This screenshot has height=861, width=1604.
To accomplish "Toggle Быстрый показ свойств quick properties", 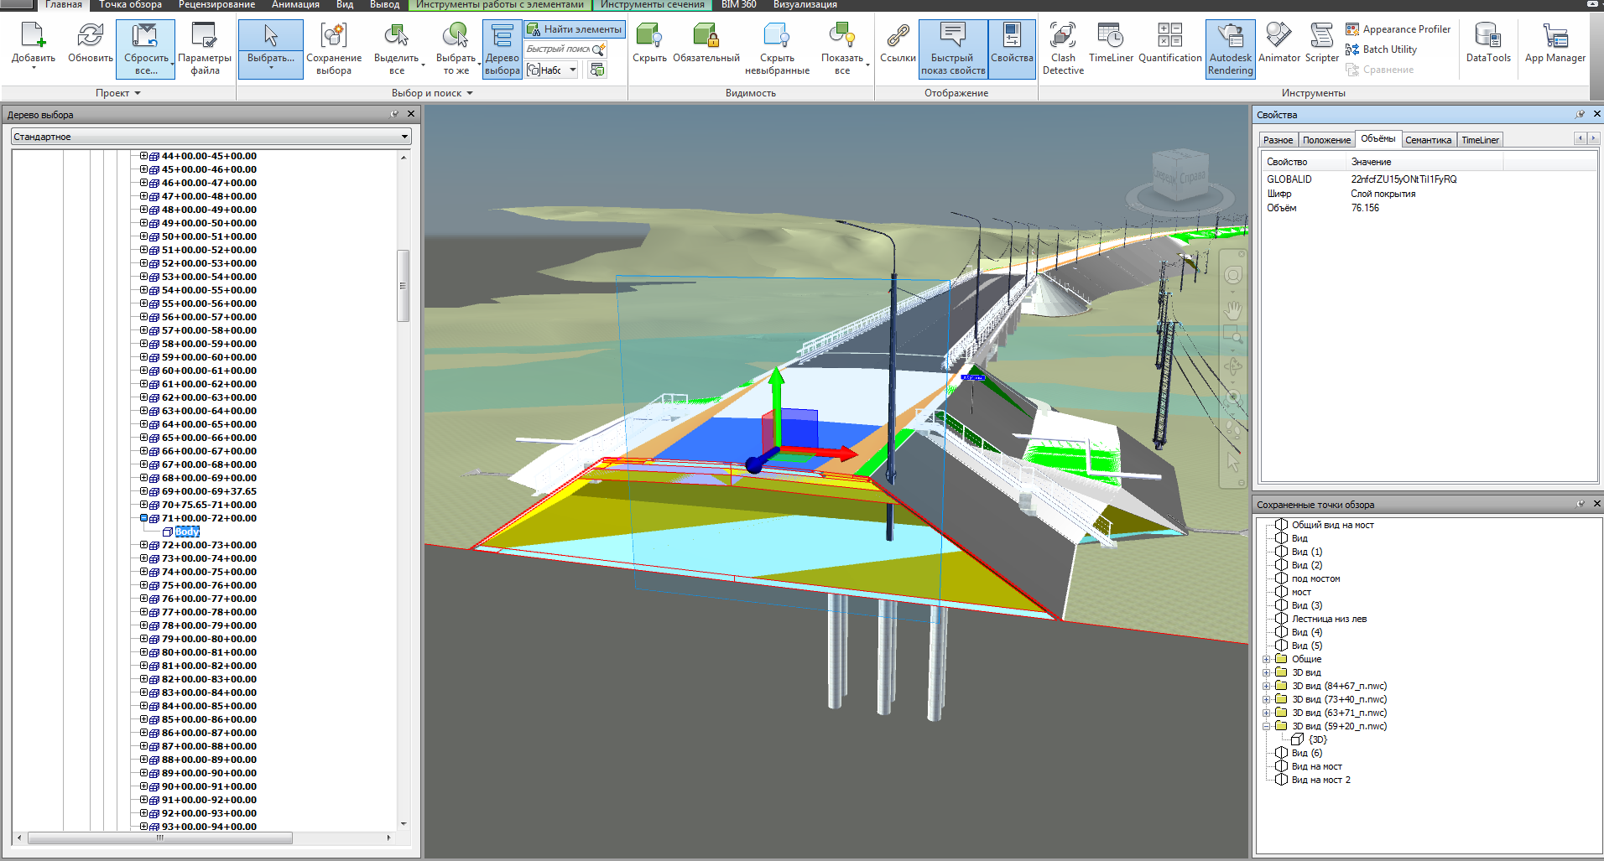I will [x=952, y=49].
